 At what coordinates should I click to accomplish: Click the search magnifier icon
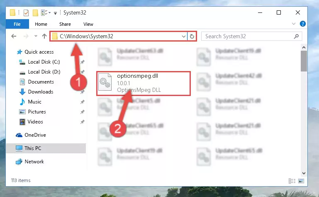pos(296,36)
